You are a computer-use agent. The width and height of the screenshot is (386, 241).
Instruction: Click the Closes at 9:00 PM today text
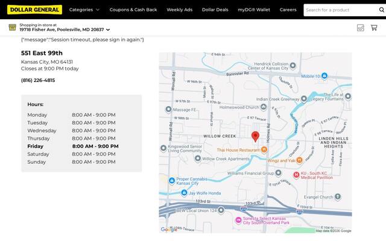(49, 69)
